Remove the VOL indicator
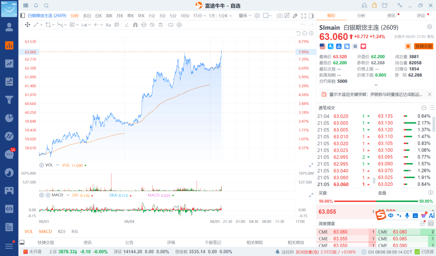This screenshot has height=256, width=436. [42, 165]
